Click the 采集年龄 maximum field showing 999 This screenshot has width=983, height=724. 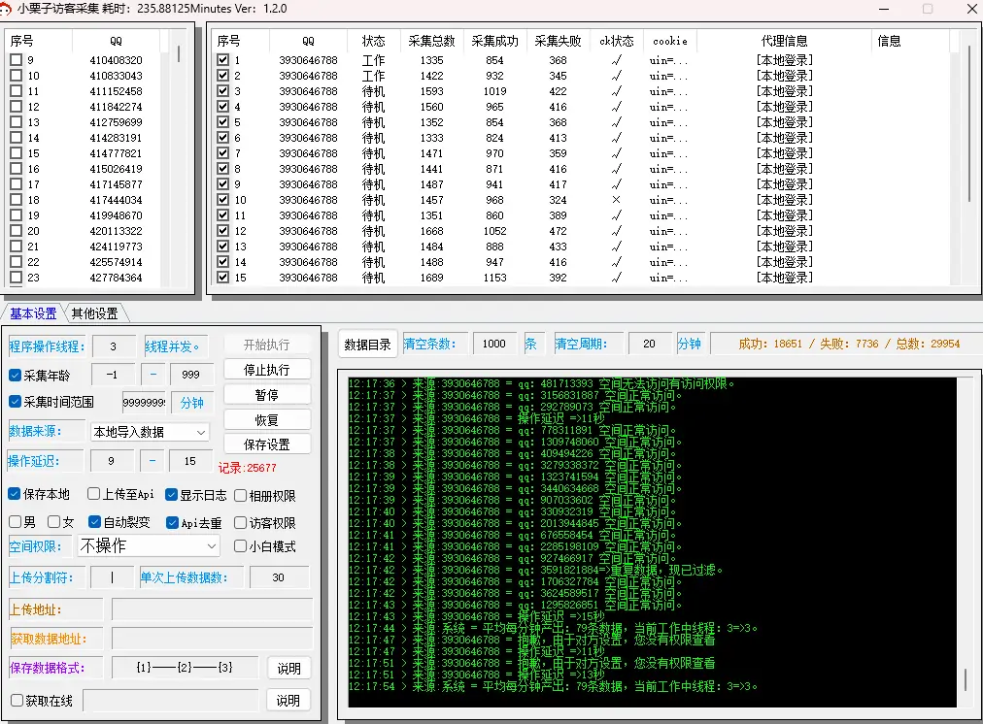pos(191,375)
